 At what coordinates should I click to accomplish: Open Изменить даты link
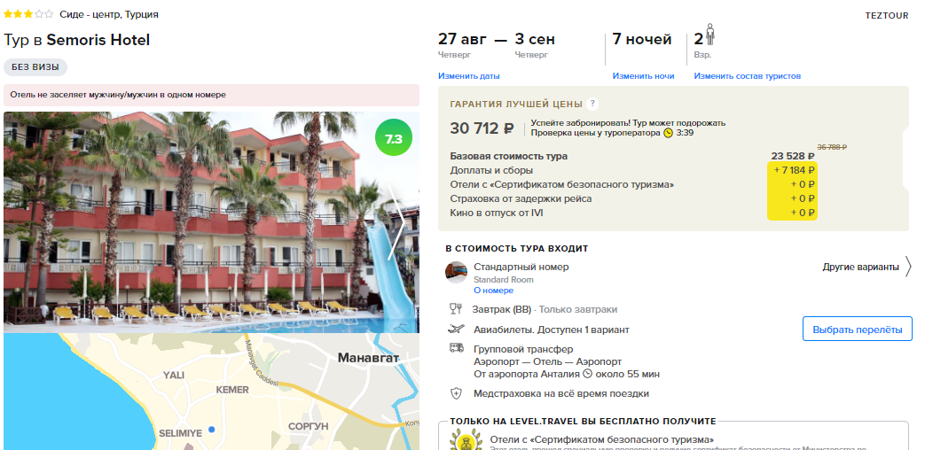(x=468, y=76)
